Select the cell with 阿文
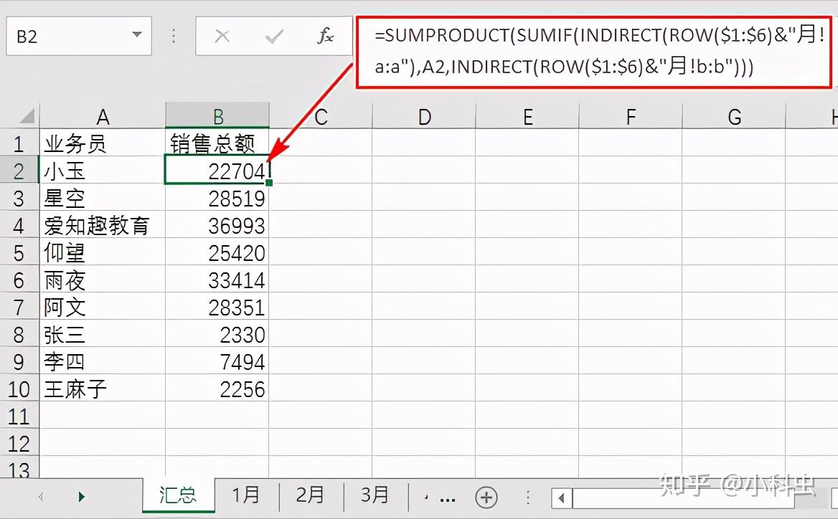 tap(103, 307)
